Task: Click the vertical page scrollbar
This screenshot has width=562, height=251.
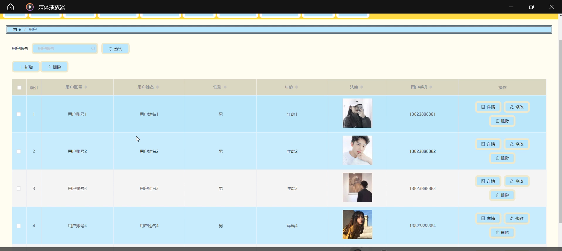Action: tap(560, 131)
